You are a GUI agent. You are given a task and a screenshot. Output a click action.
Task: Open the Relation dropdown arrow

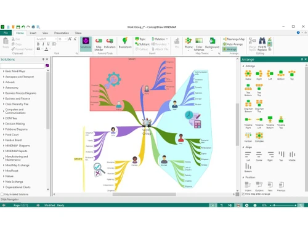(167, 39)
